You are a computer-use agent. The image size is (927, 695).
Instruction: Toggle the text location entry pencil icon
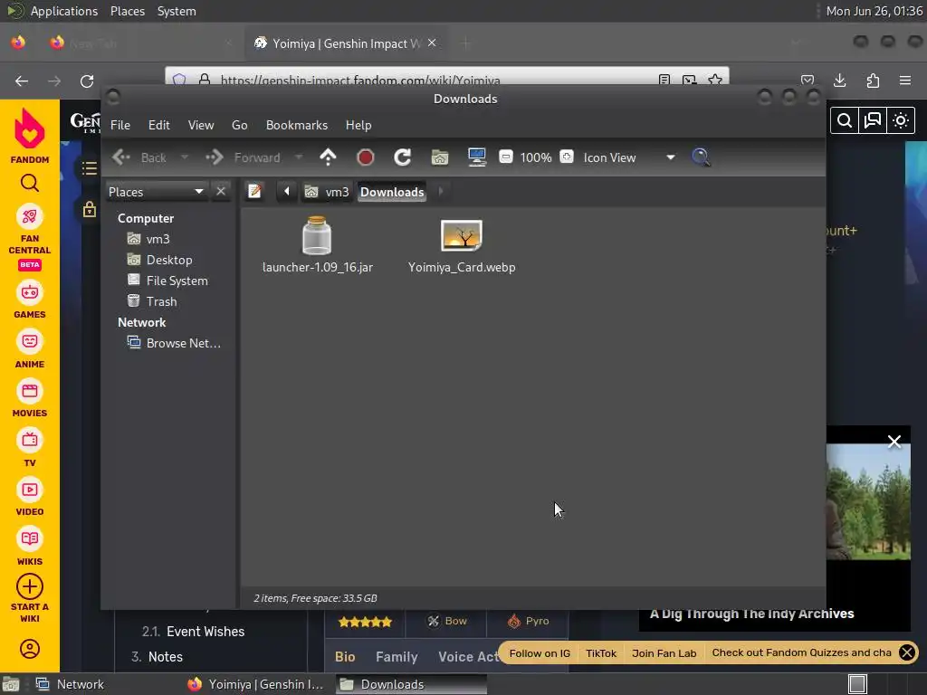coord(254,192)
